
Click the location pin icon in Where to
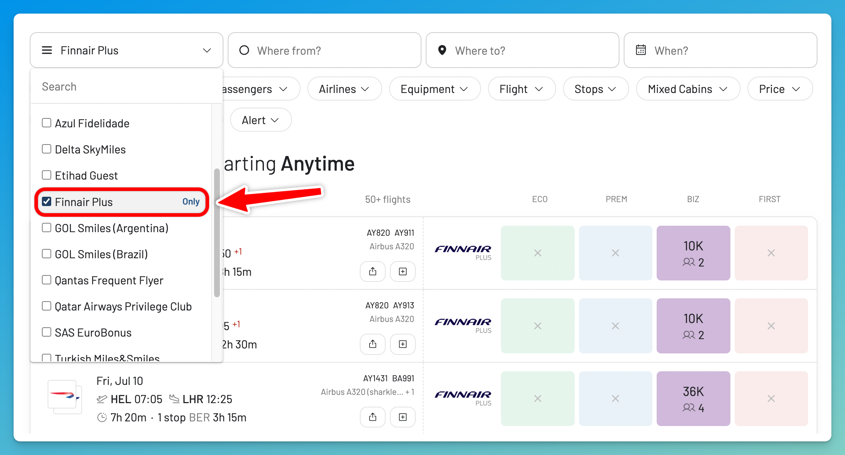442,50
